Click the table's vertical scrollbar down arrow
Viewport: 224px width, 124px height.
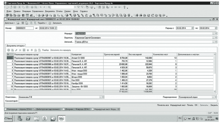click(x=215, y=92)
